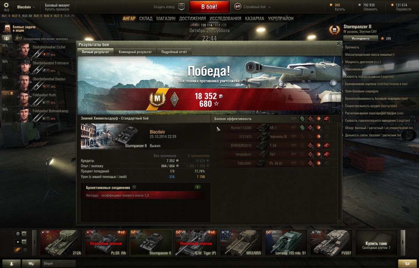Open the battle missions and promotions icon
The width and height of the screenshot is (419, 268).
7,29
